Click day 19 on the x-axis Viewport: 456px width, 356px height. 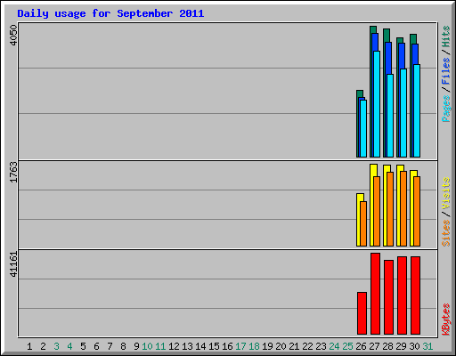(267, 346)
